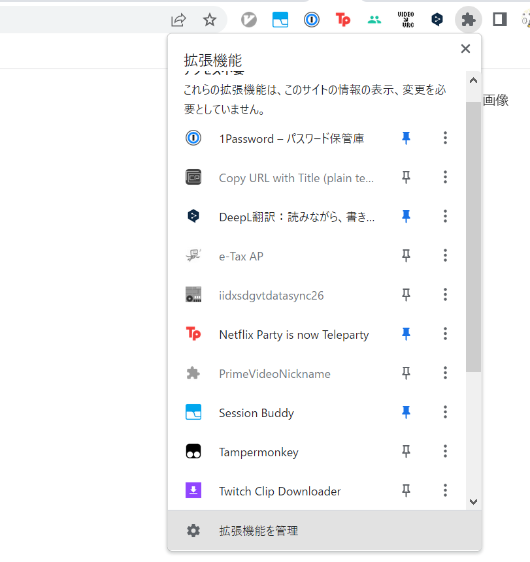Click the share page icon in address bar

[178, 20]
